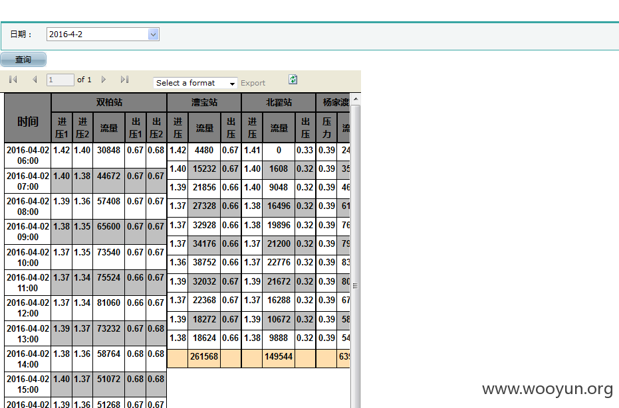The height and width of the screenshot is (408, 619).
Task: Jump to last report page
Action: (125, 80)
